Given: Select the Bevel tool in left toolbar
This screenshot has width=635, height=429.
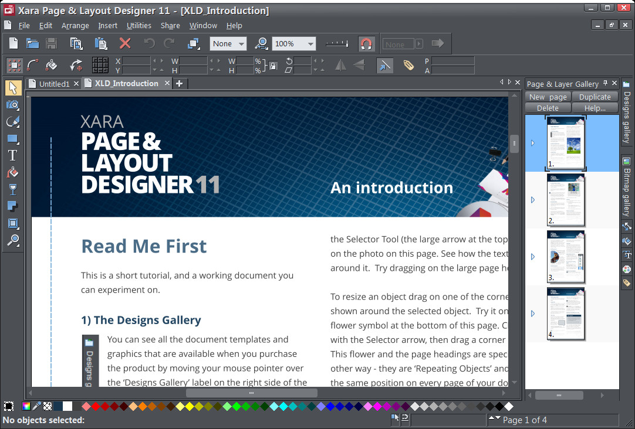Looking at the screenshot, I should click(13, 224).
